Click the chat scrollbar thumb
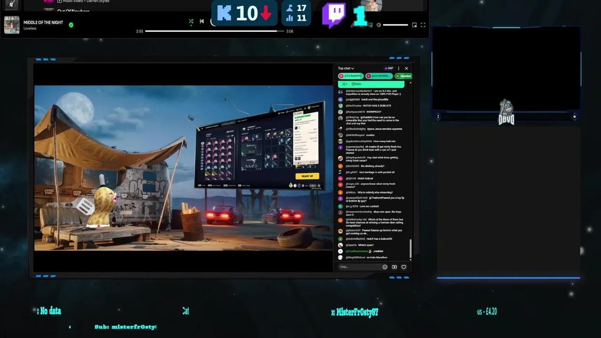601x338 pixels. click(410, 248)
